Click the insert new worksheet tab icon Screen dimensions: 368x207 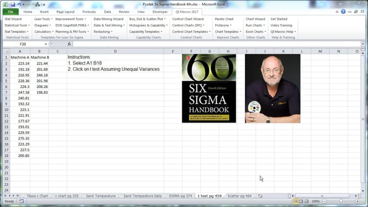(x=260, y=195)
